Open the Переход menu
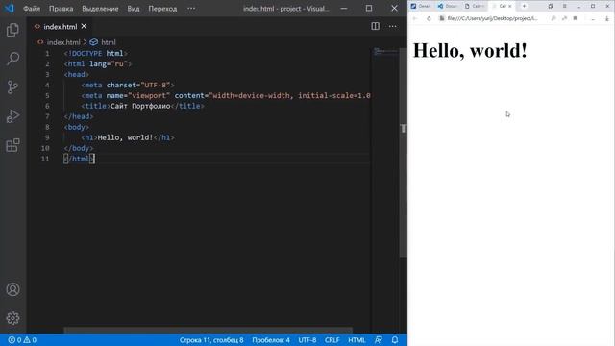 [162, 9]
